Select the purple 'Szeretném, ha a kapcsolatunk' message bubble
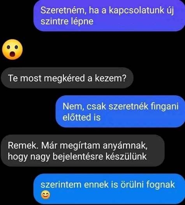This screenshot has height=205, width=185. tap(109, 16)
